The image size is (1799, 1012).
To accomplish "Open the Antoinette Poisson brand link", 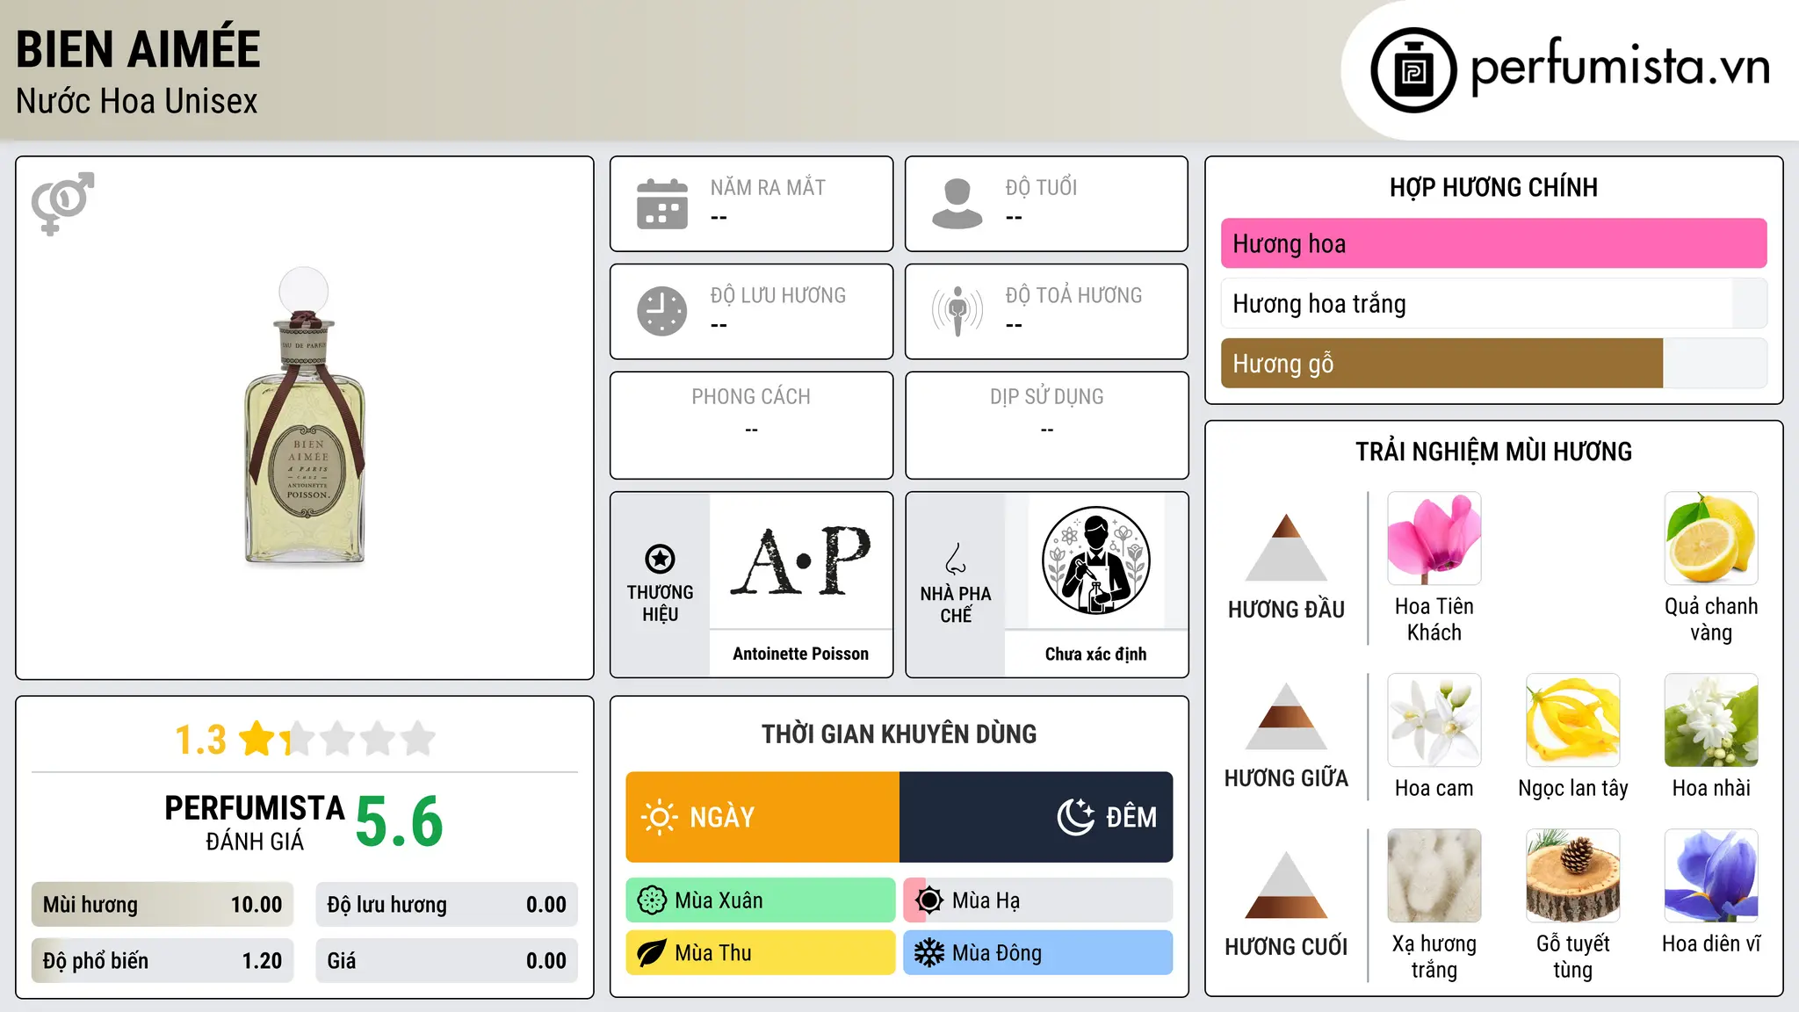I will (x=800, y=654).
